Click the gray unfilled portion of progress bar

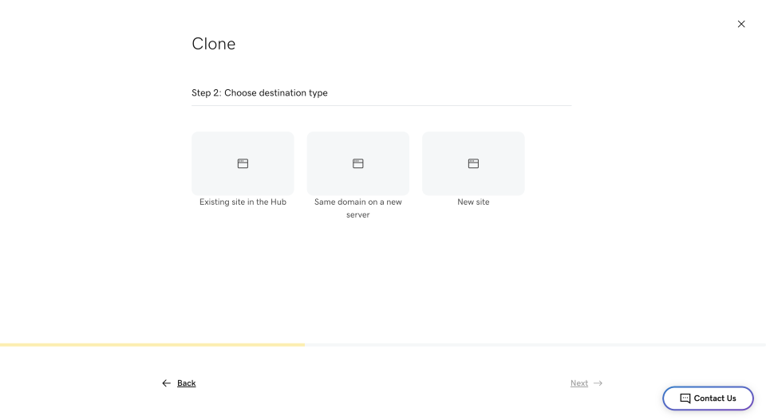535,344
